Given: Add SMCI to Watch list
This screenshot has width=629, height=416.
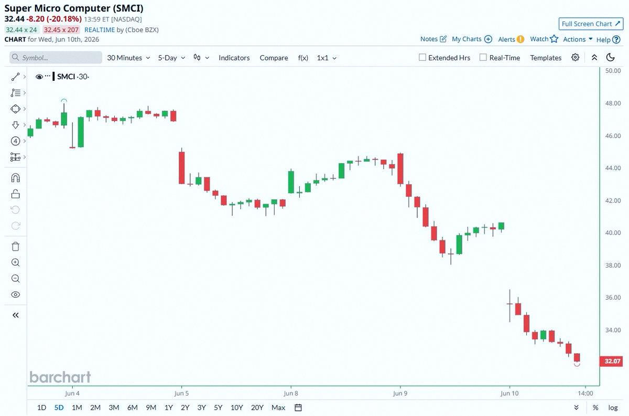Looking at the screenshot, I should click(544, 39).
